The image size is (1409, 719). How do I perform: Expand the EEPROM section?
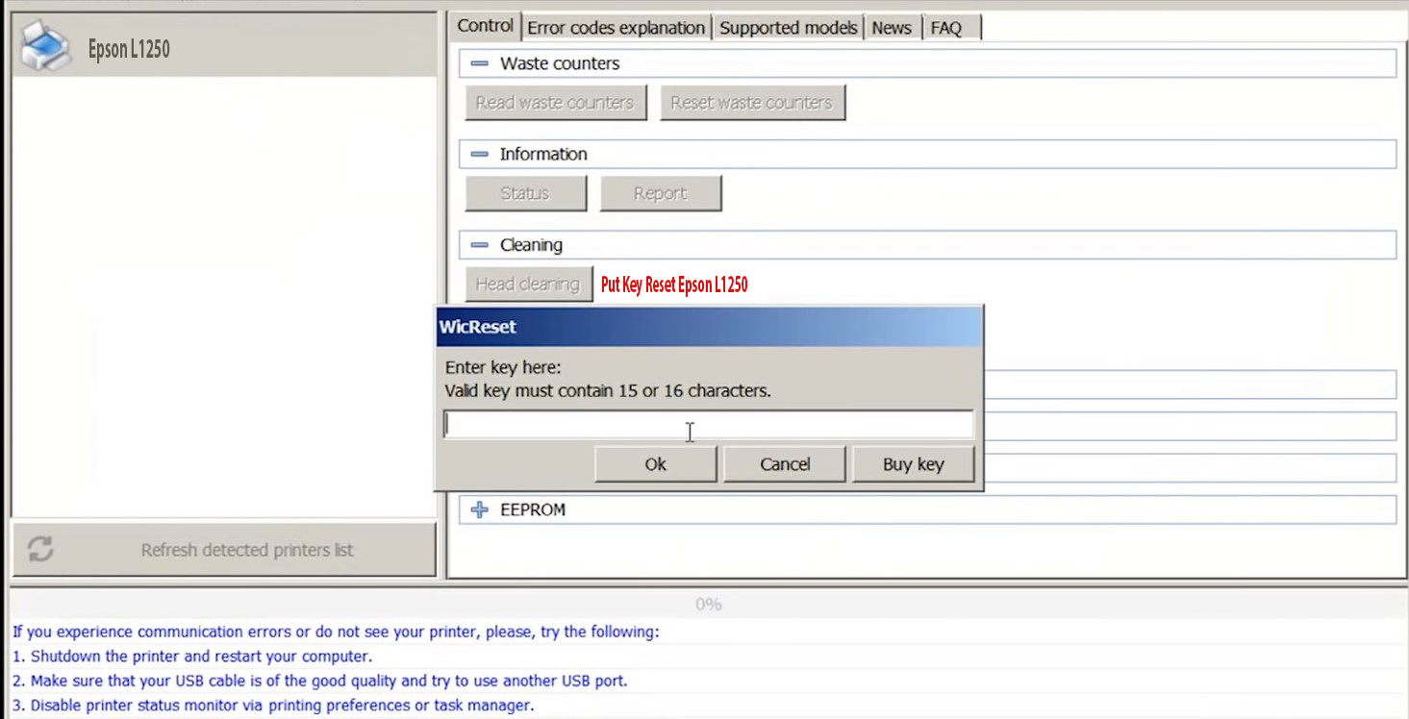pos(479,509)
